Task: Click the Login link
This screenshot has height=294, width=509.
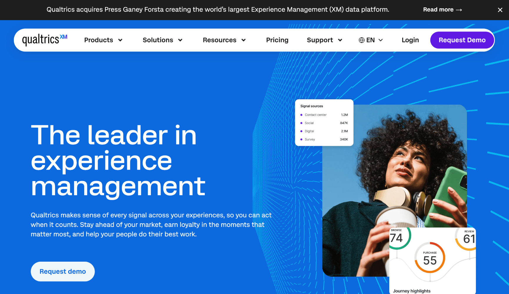Action: [410, 40]
